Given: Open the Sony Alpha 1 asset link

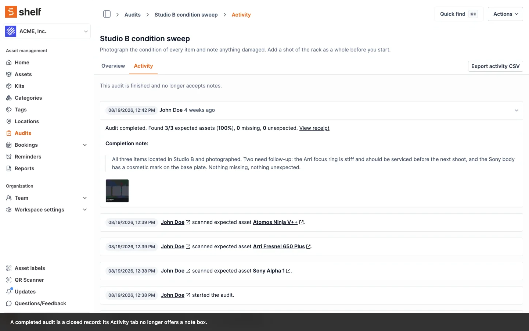Looking at the screenshot, I should tap(269, 271).
